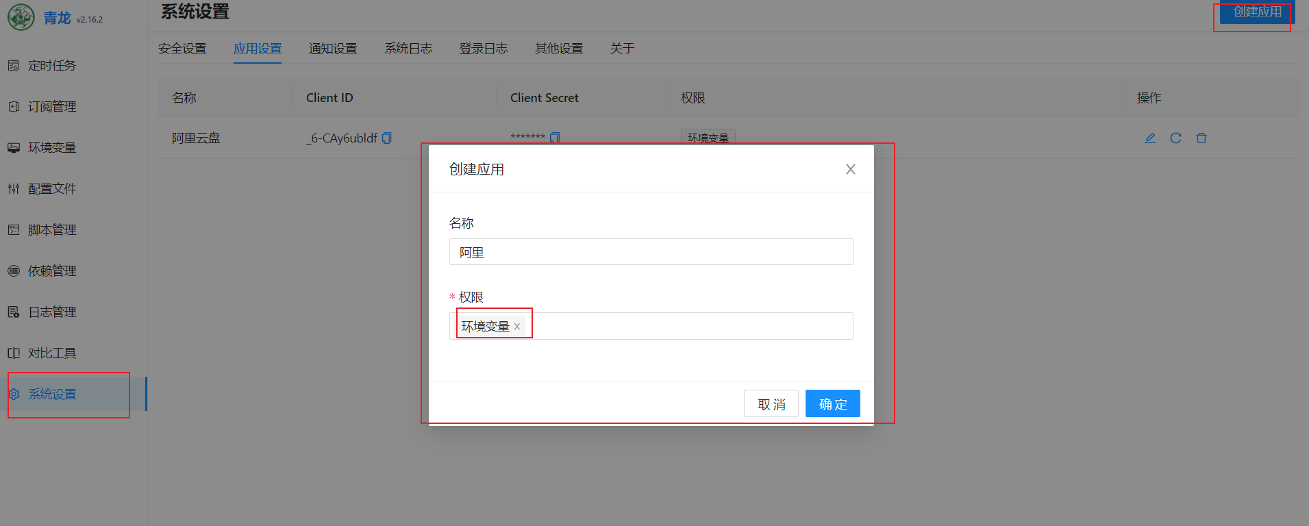The width and height of the screenshot is (1309, 526).
Task: Select 系统设置 in the sidebar
Action: (x=73, y=394)
